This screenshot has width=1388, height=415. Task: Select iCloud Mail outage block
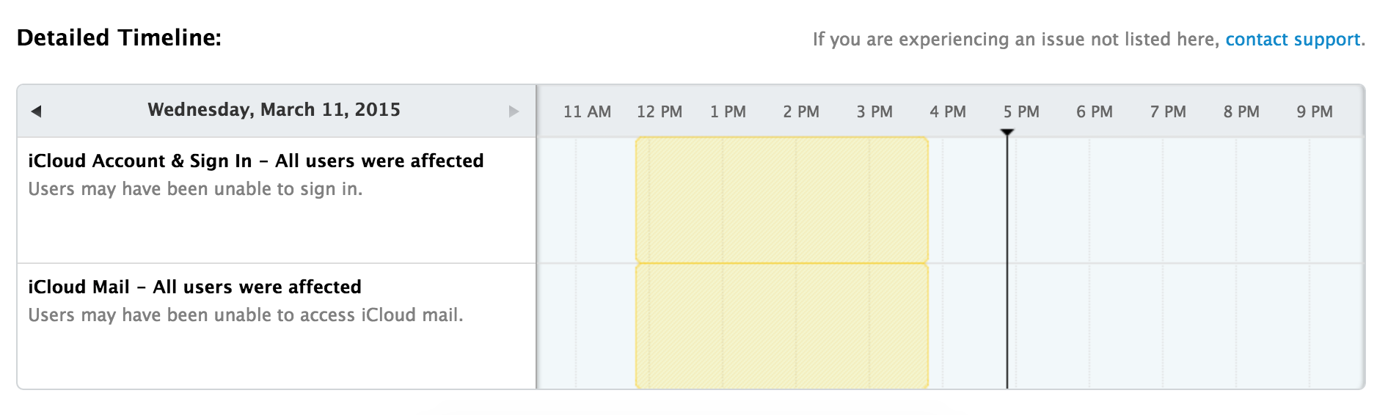click(x=781, y=326)
